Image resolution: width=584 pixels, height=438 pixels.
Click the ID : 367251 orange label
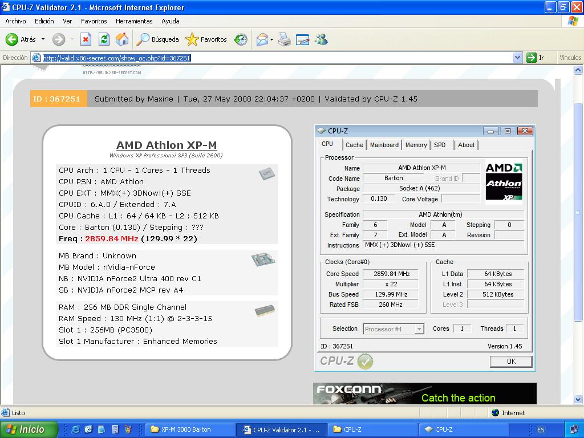(x=59, y=99)
